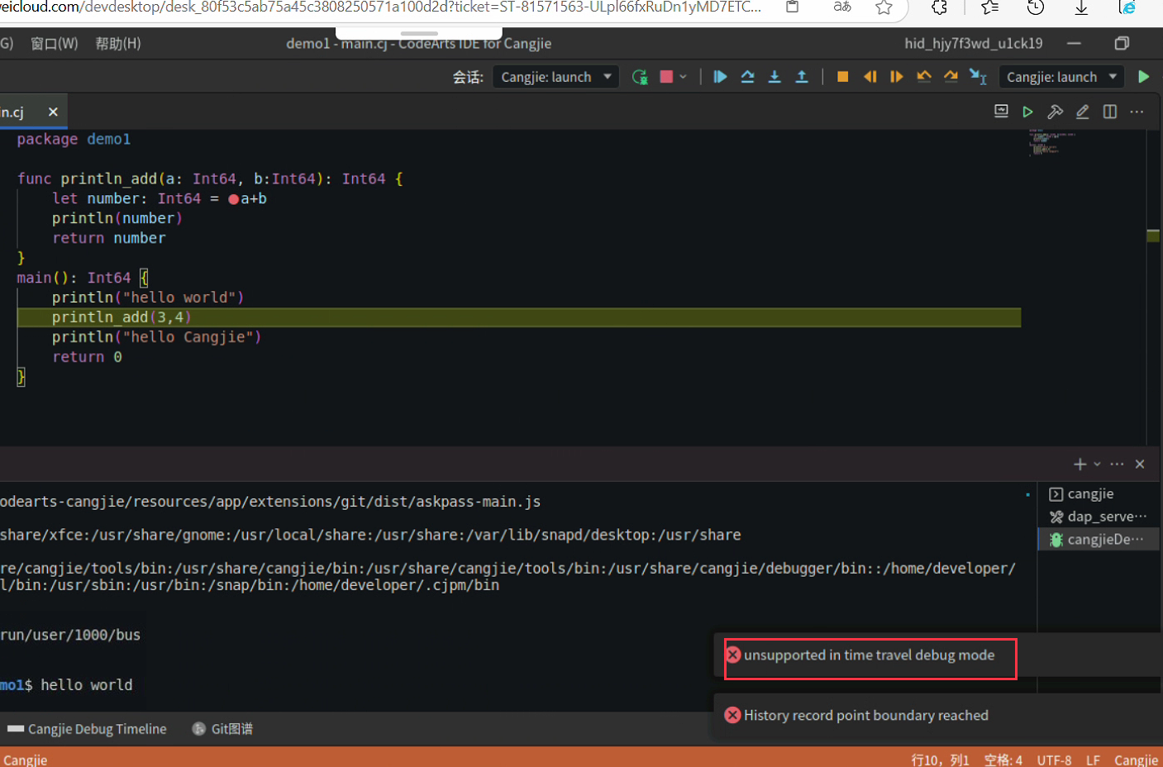Reverse continue with the orange left arrow

click(x=870, y=77)
